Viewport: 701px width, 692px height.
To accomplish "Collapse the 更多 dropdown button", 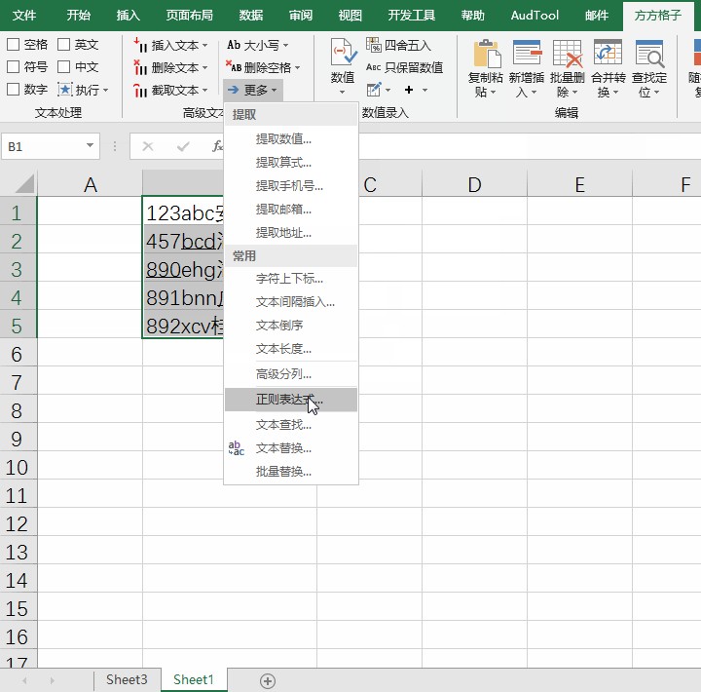I will (x=253, y=91).
